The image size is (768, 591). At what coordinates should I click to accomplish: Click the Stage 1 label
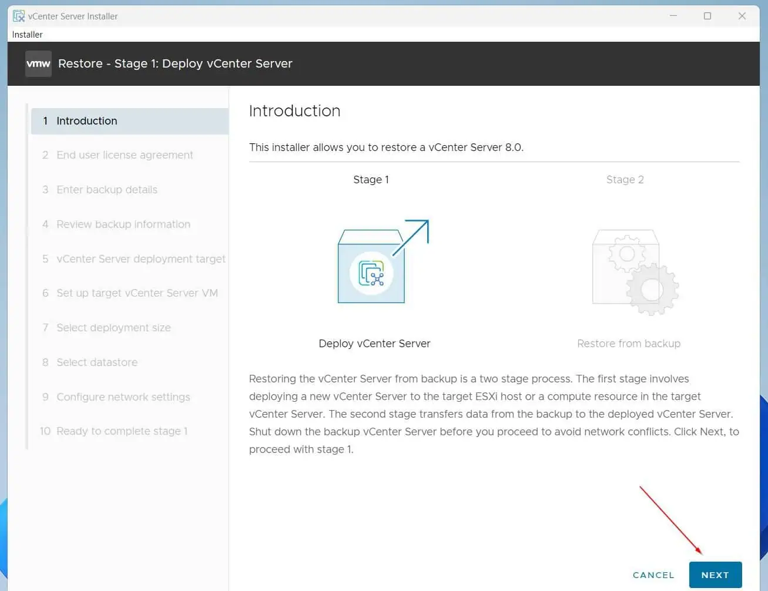[371, 180]
